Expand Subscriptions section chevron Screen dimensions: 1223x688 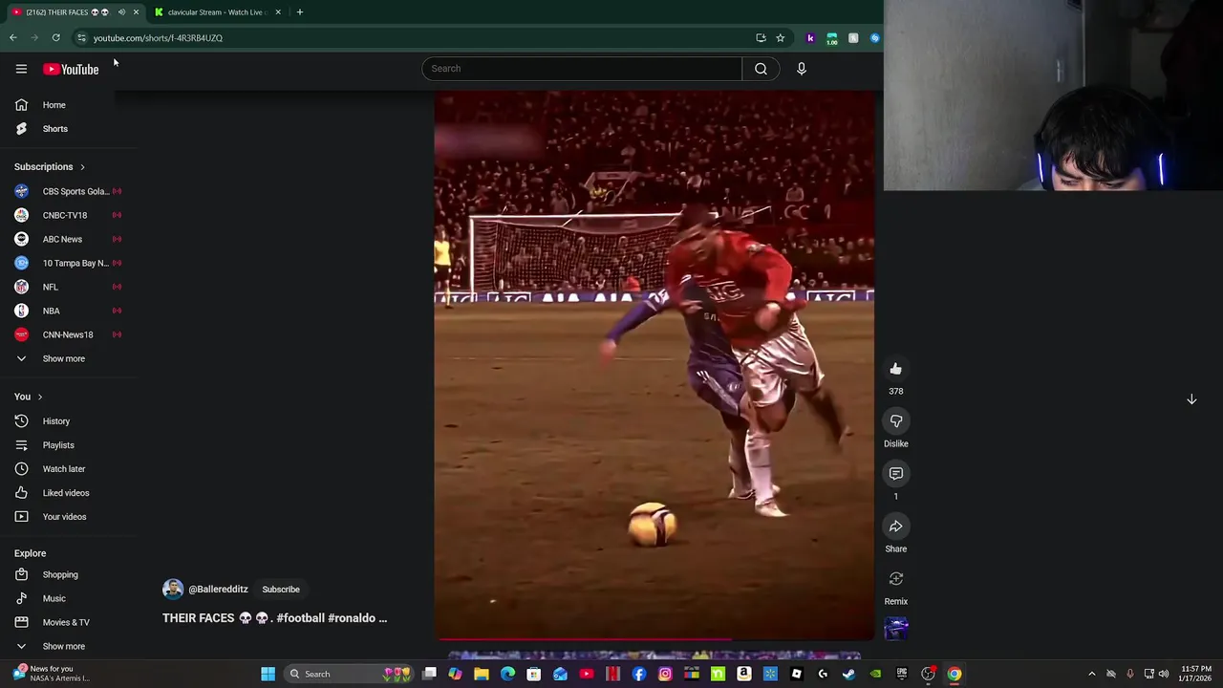(82, 167)
